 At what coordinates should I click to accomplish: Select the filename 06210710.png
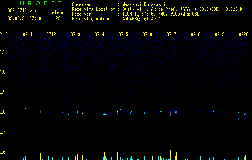point(22,11)
